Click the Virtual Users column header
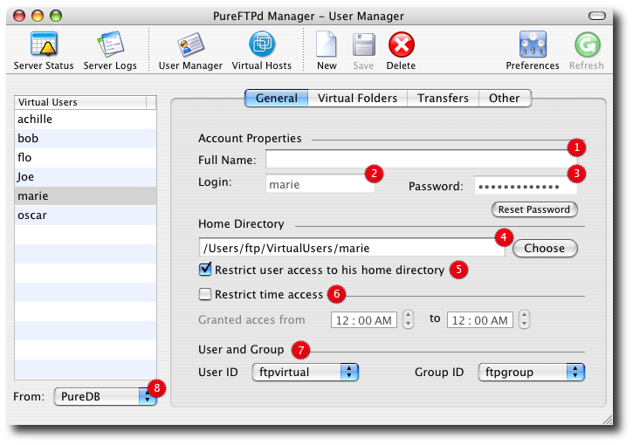Viewport: 633px width, 445px height. point(80,102)
